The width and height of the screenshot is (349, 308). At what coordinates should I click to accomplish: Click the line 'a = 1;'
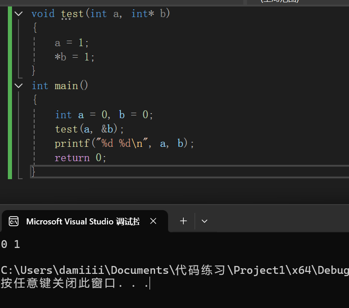point(72,42)
